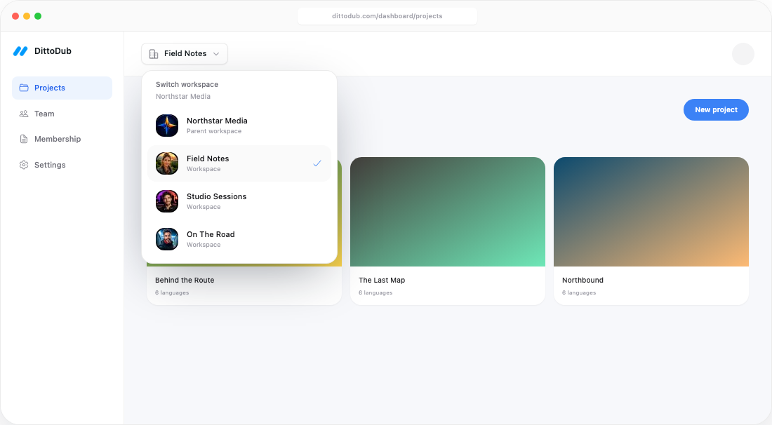The width and height of the screenshot is (772, 425).
Task: Click 6 languages under The Last Map
Action: [x=375, y=292]
